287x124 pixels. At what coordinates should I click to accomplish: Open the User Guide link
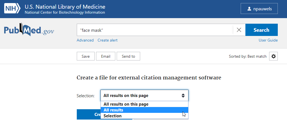[x=268, y=40]
